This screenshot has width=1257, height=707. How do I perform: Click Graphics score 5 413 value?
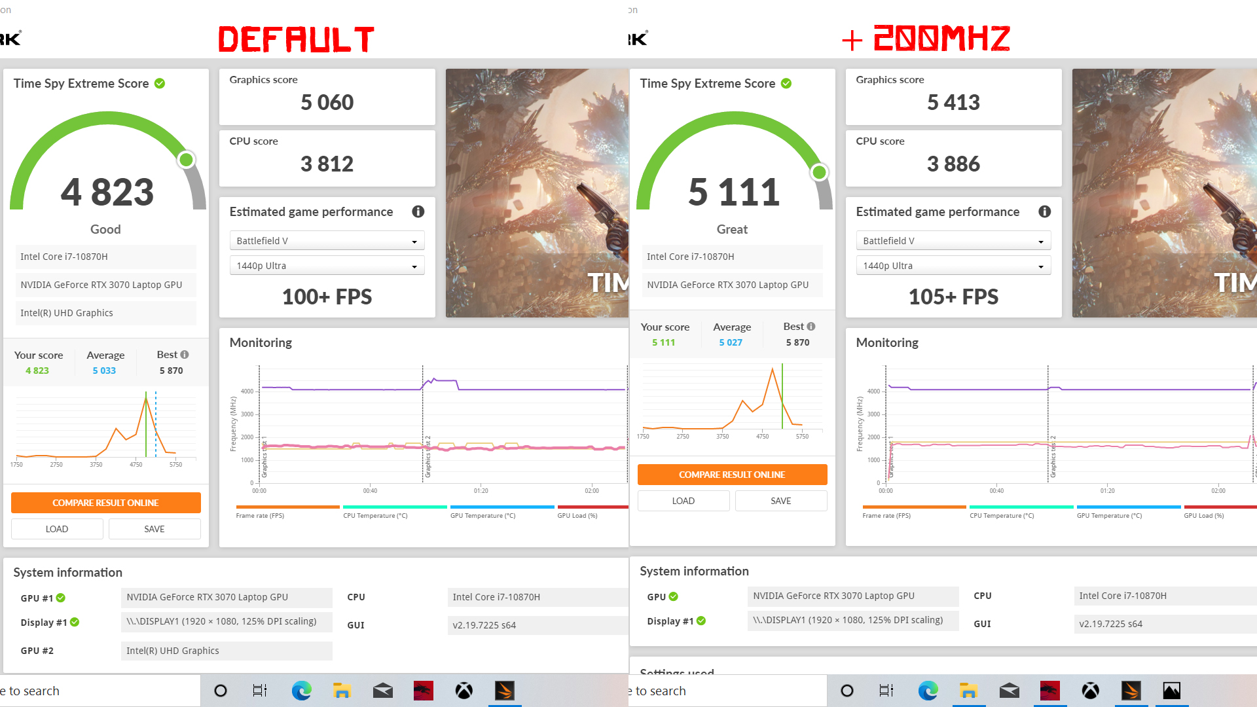pos(953,102)
